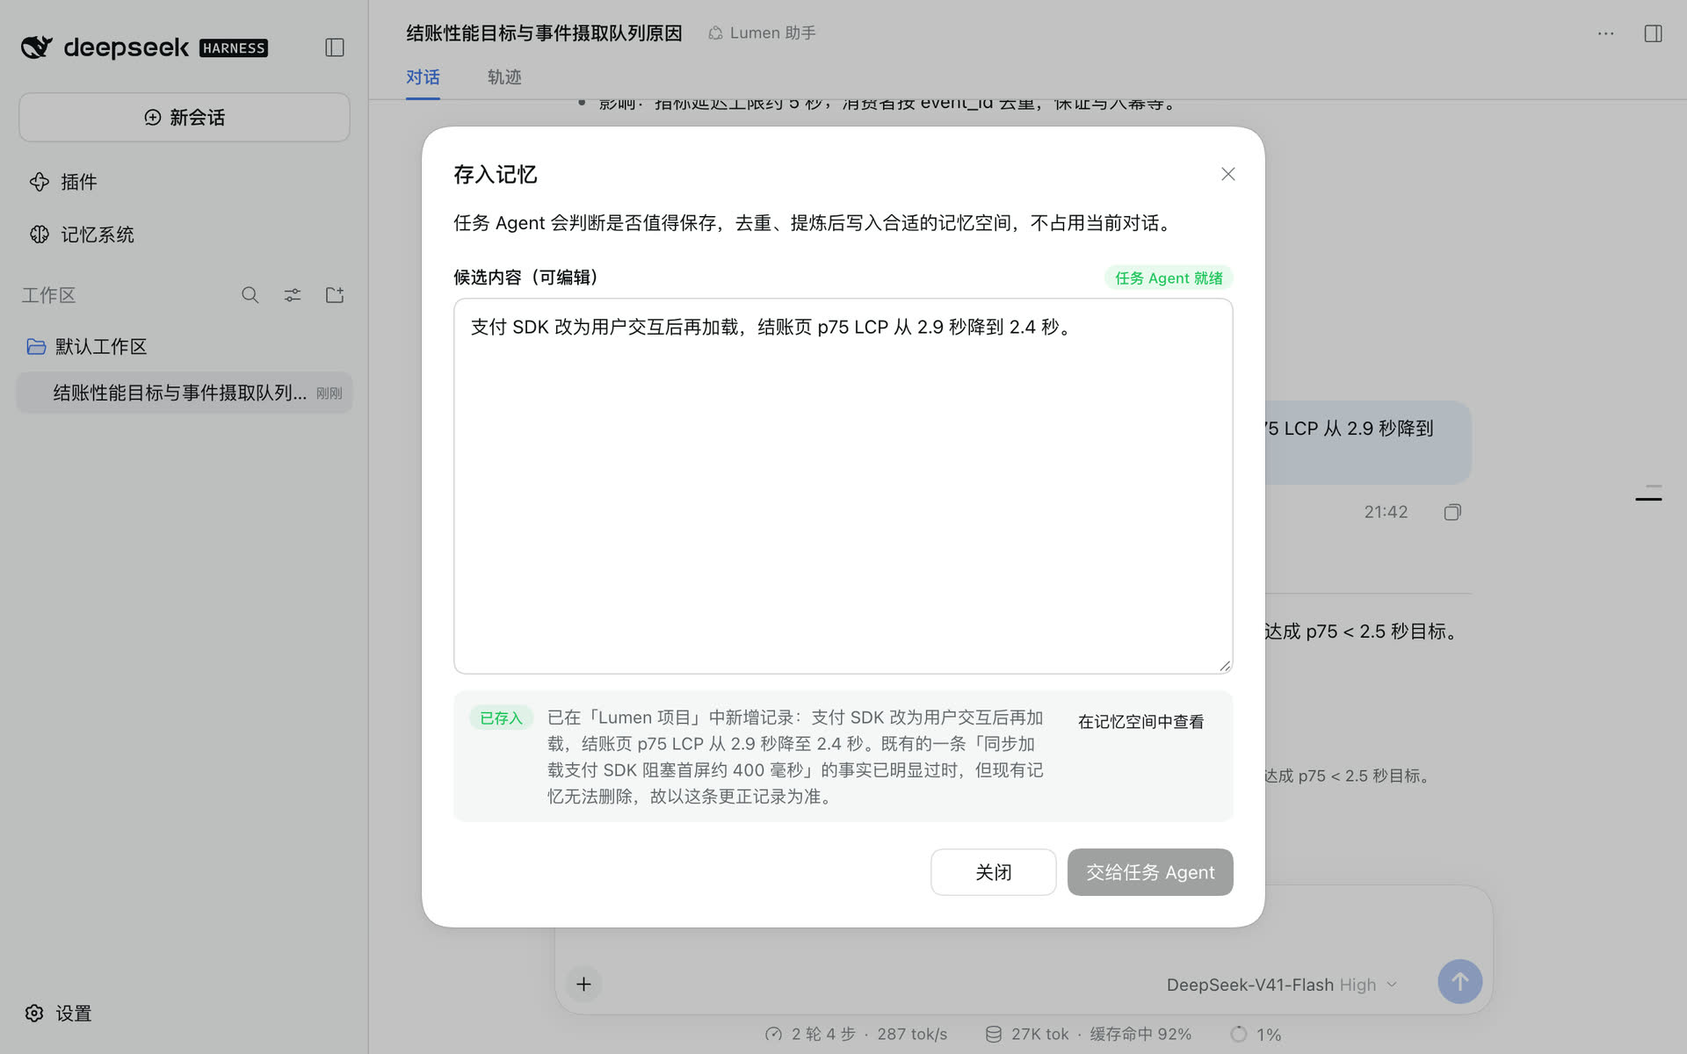Image resolution: width=1687 pixels, height=1054 pixels.
Task: Switch to the 轨迹 tab
Action: click(x=504, y=77)
